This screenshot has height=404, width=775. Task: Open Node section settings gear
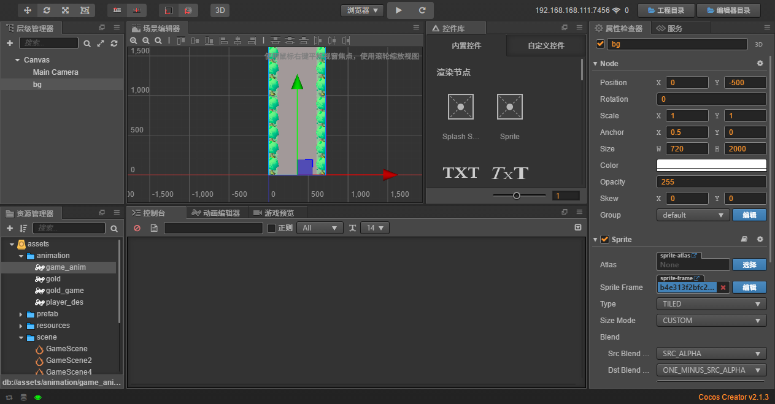760,64
